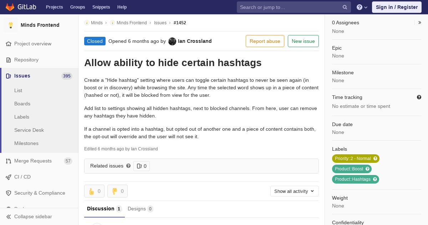
Task: Open the Service Desk sidebar item
Action: (x=29, y=130)
